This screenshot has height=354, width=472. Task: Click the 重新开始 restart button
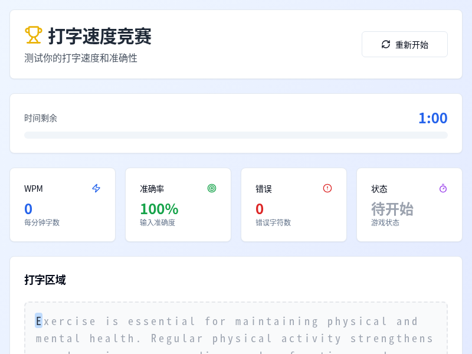pyautogui.click(x=405, y=44)
